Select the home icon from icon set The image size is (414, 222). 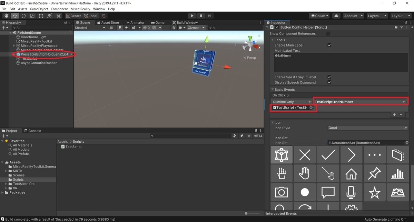(x=351, y=174)
